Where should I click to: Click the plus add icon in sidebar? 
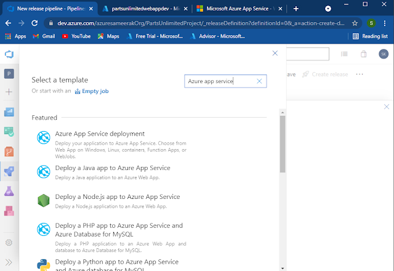click(9, 92)
